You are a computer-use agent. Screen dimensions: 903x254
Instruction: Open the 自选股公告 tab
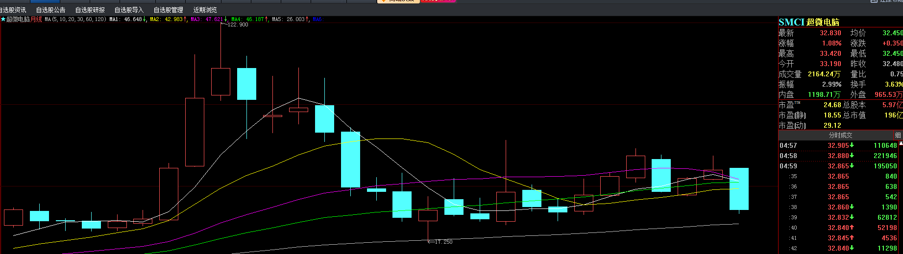(50, 10)
